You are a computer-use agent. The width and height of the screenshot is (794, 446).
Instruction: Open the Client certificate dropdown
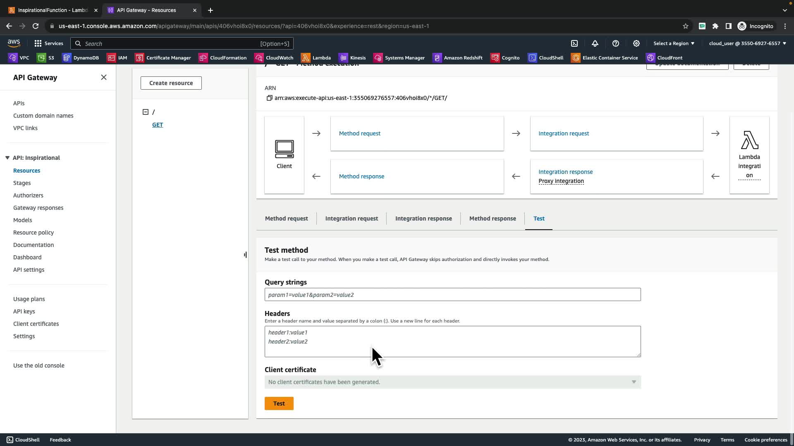(452, 382)
